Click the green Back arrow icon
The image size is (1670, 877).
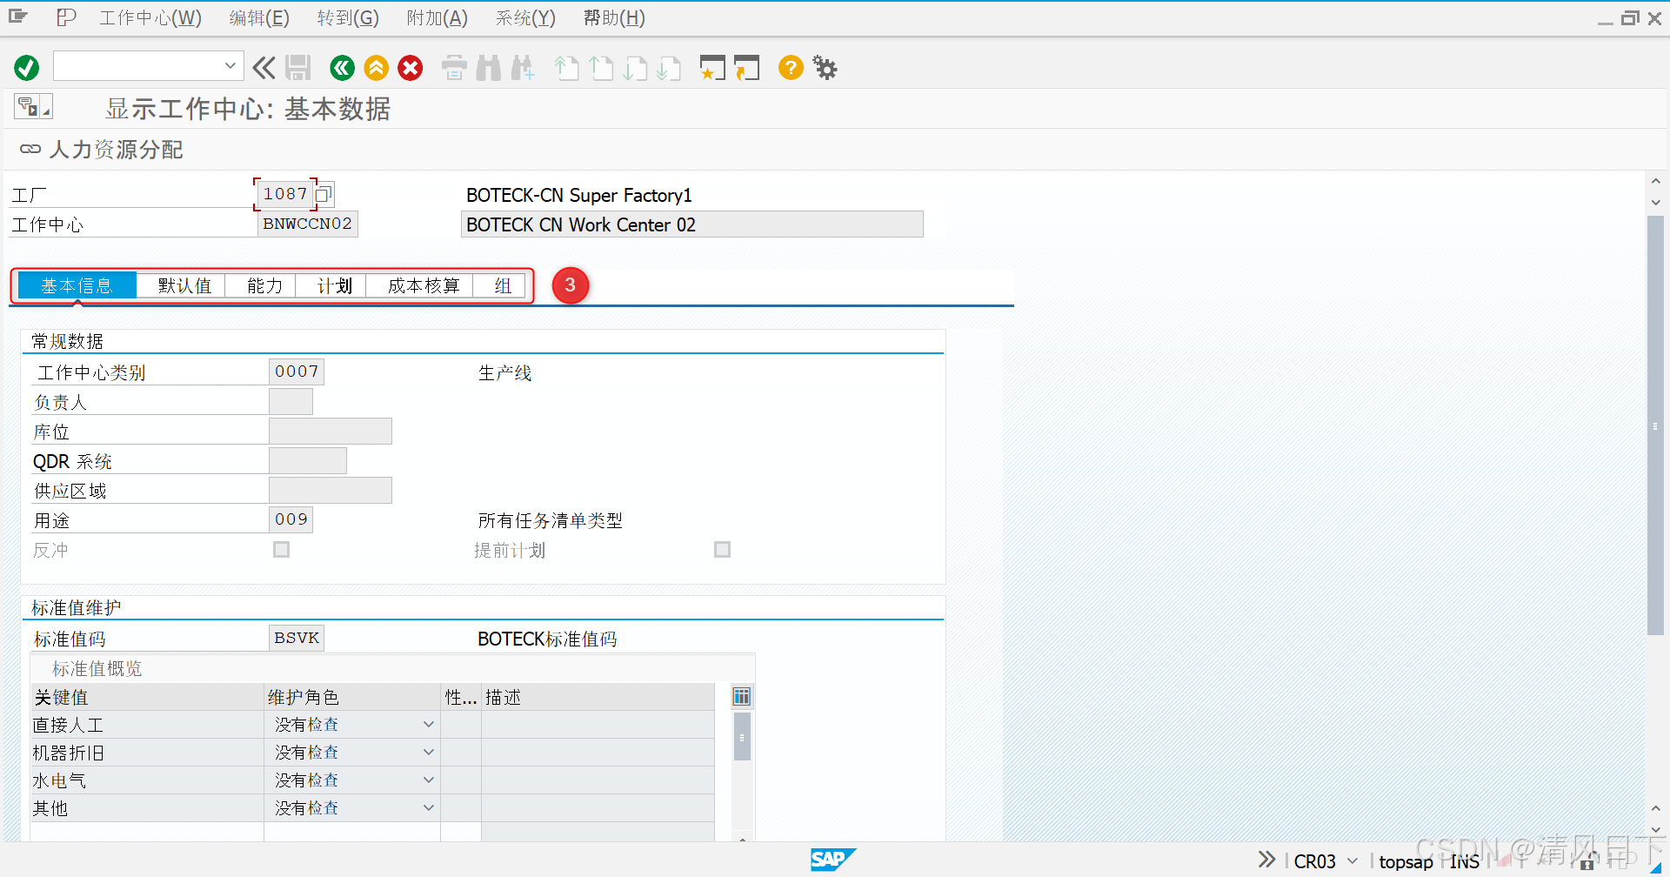tap(342, 68)
